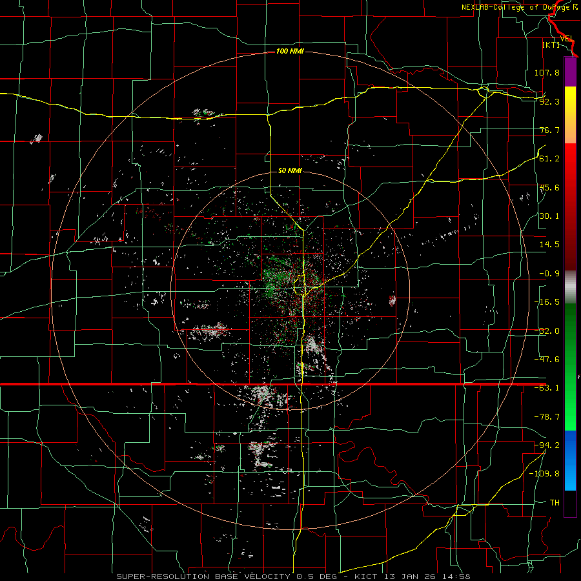Image resolution: width=581 pixels, height=581 pixels.
Task: Click the VEL legend title
Action: pos(567,39)
